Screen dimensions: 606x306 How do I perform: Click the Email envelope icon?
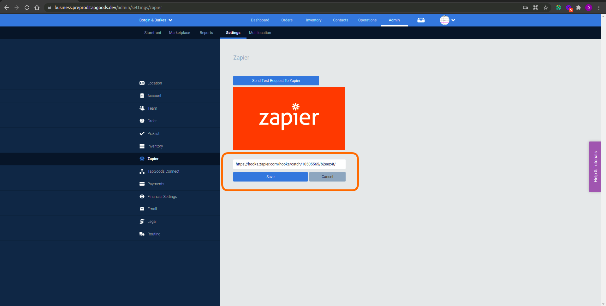[142, 209]
